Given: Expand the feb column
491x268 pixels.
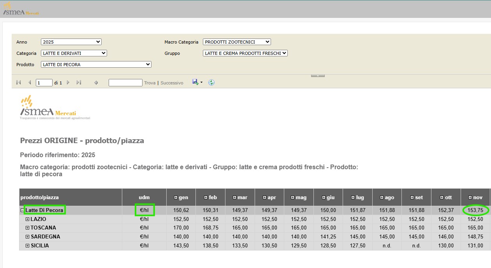Looking at the screenshot, I should coord(206,198).
